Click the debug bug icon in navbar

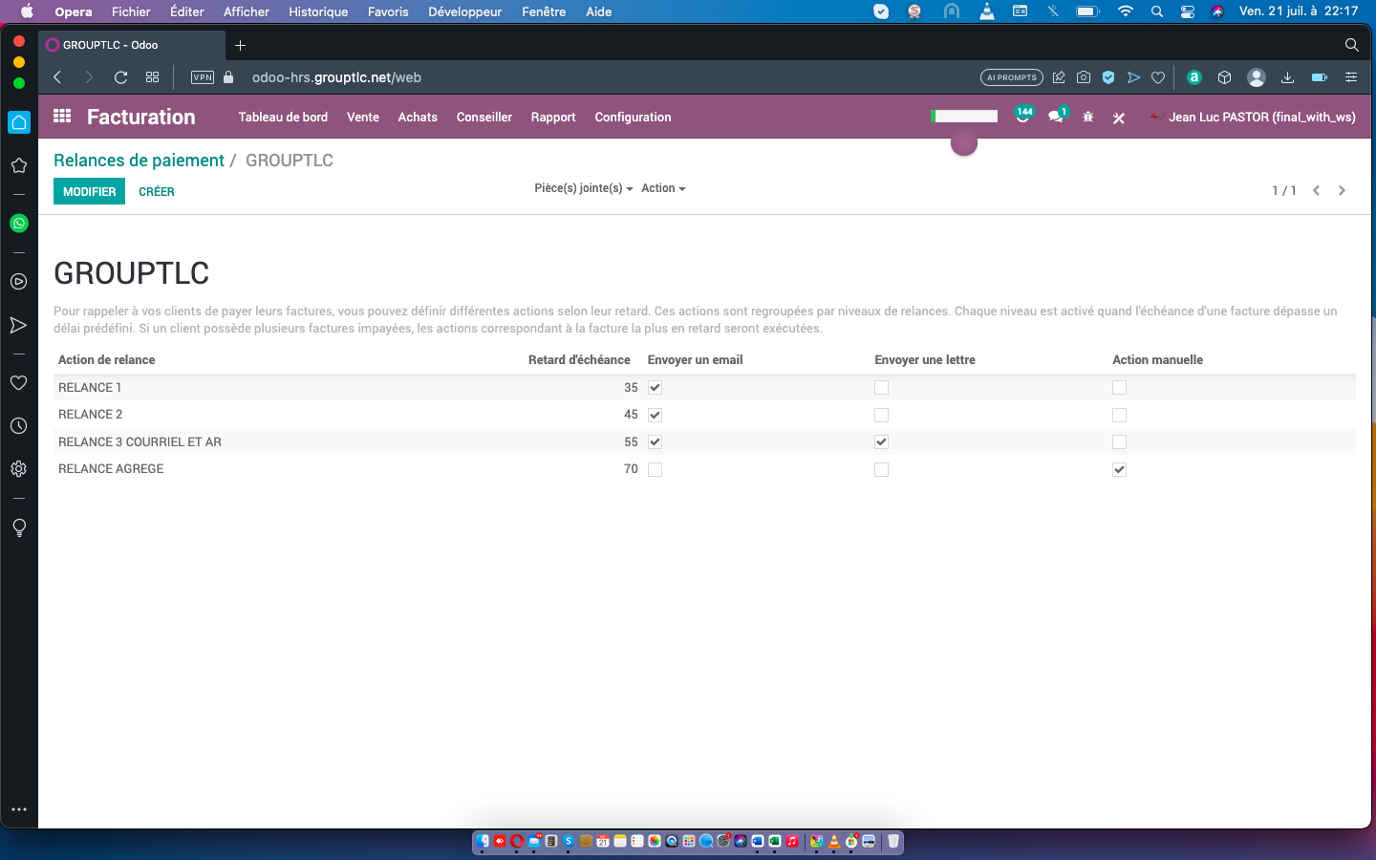[x=1087, y=118]
